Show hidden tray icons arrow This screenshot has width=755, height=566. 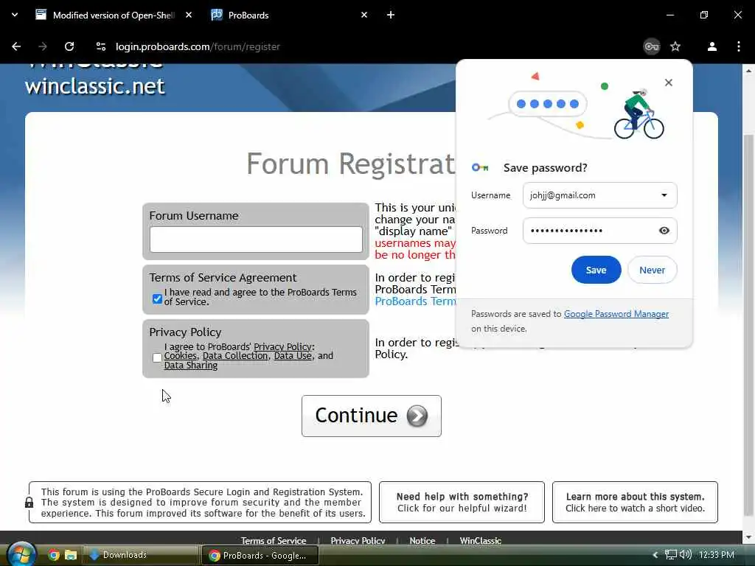tap(655, 555)
